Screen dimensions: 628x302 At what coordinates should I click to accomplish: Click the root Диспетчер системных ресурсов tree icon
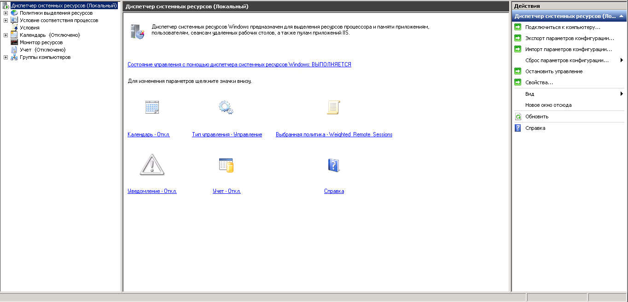(x=6, y=6)
